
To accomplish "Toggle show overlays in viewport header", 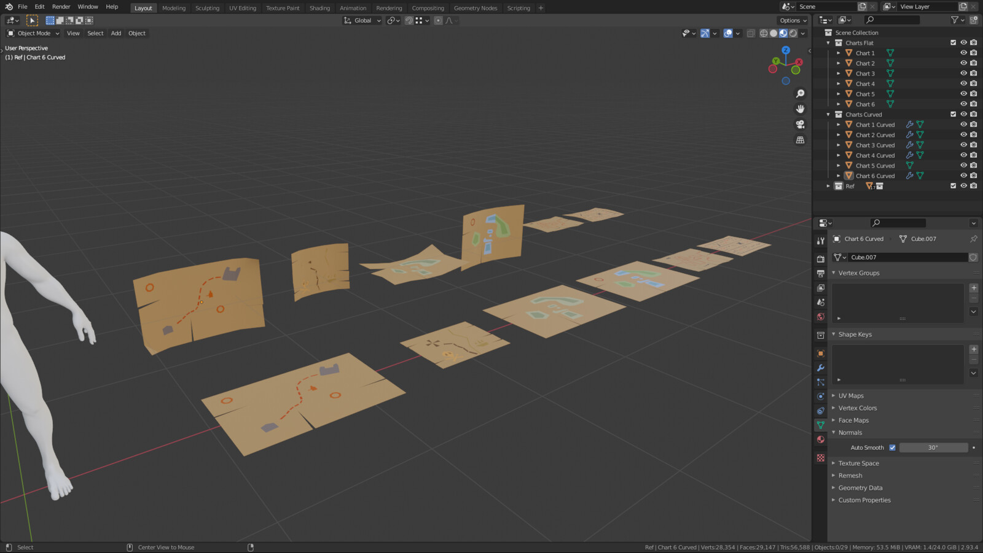I will [728, 33].
